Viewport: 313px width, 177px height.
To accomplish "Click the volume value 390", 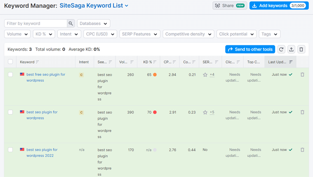I will (x=131, y=112).
